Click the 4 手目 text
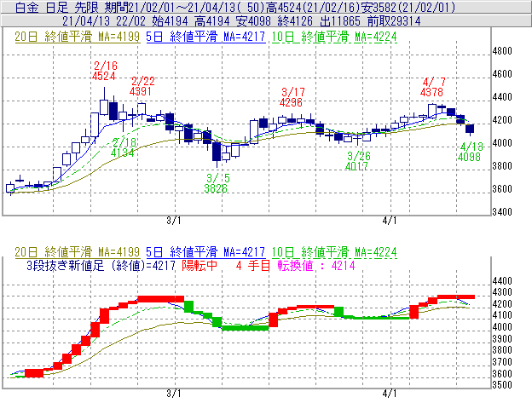 (252, 266)
